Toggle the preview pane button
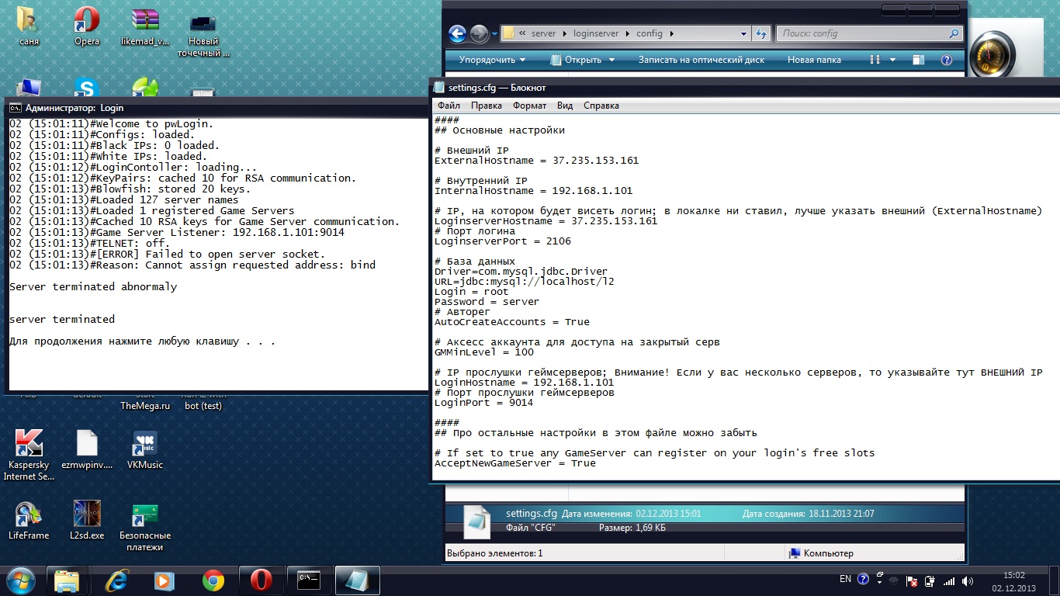 919,60
